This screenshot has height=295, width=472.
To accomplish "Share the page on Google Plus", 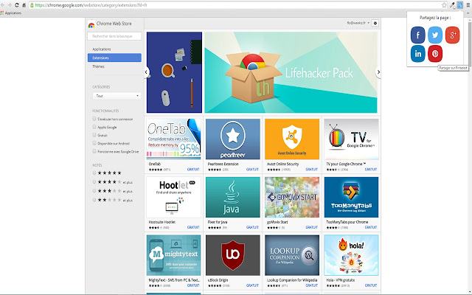I will tap(452, 35).
